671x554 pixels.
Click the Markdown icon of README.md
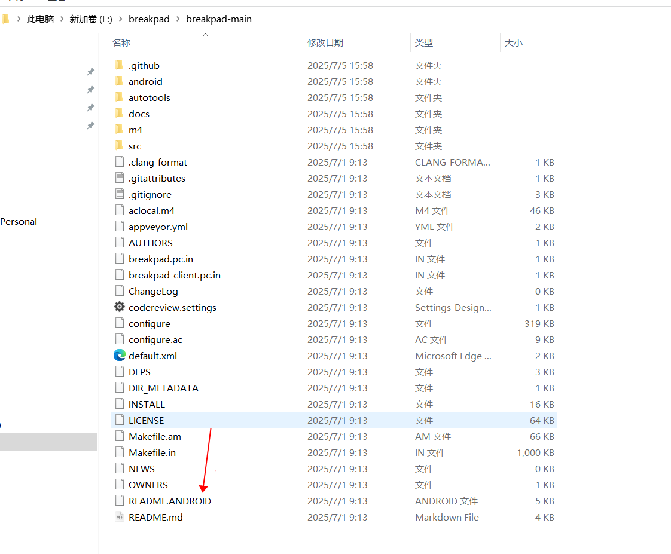coord(120,517)
